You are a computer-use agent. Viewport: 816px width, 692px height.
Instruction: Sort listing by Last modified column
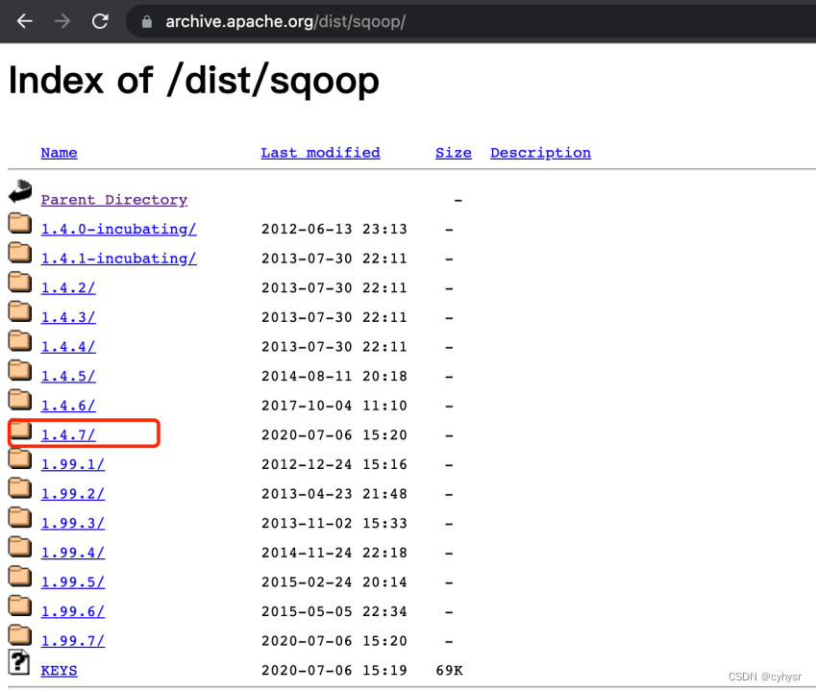pyautogui.click(x=320, y=153)
